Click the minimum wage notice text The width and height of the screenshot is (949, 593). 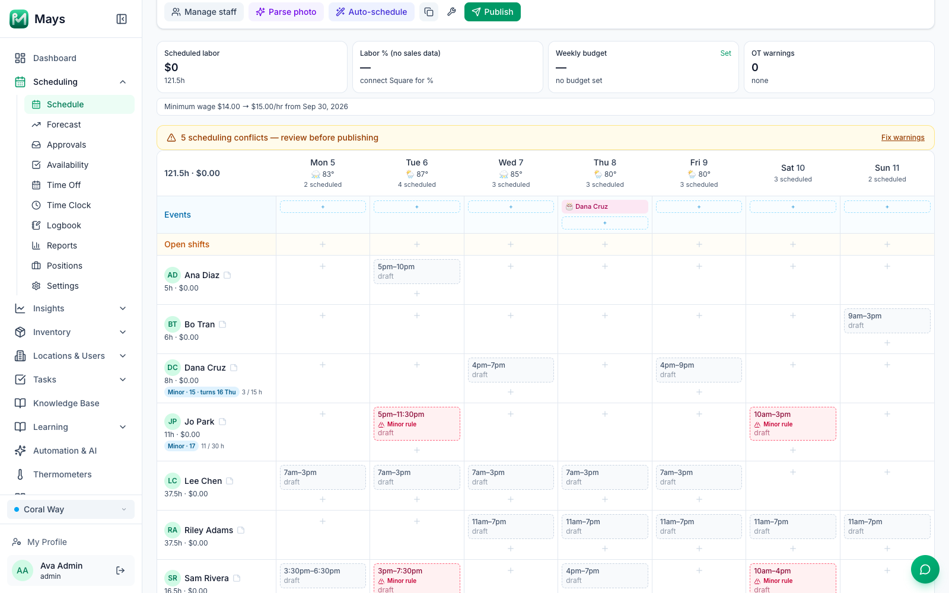pos(256,107)
